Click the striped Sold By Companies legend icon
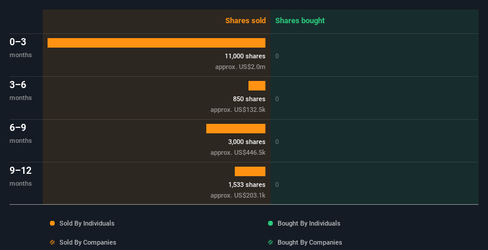The height and width of the screenshot is (250, 488). [x=52, y=242]
